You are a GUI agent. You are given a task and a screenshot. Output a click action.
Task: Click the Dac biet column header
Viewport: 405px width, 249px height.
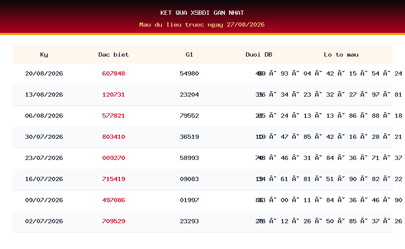point(113,54)
